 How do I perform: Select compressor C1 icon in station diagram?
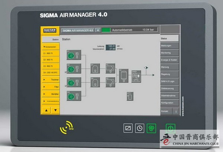pos(71,56)
